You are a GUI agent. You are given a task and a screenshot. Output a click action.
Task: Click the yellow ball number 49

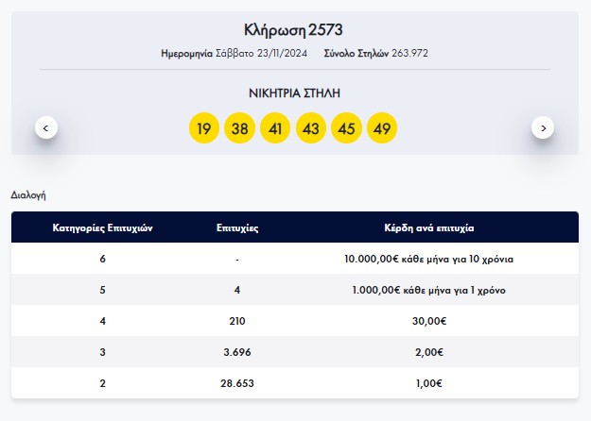point(382,128)
